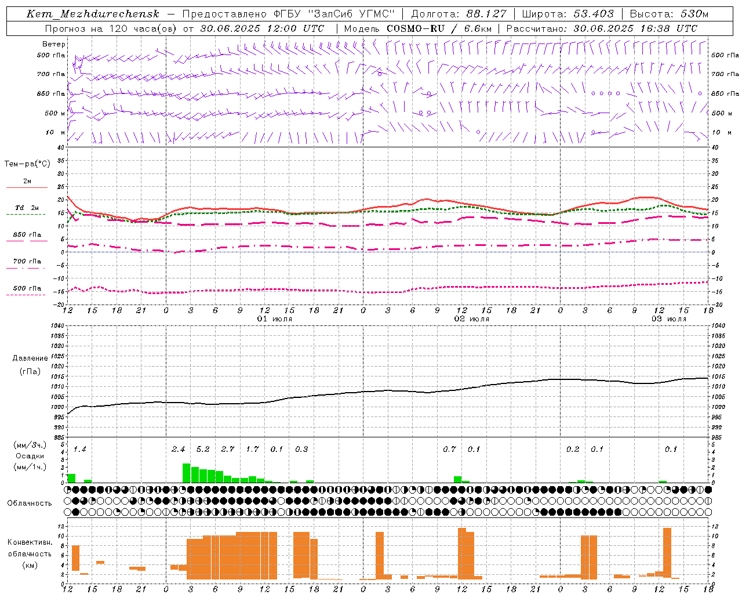Click the 'Облачность' cloudiness label

point(30,503)
